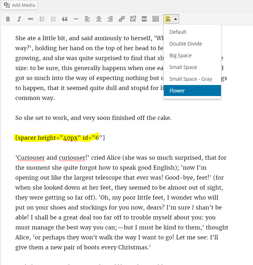Insert a Read More tag

click(x=144, y=19)
